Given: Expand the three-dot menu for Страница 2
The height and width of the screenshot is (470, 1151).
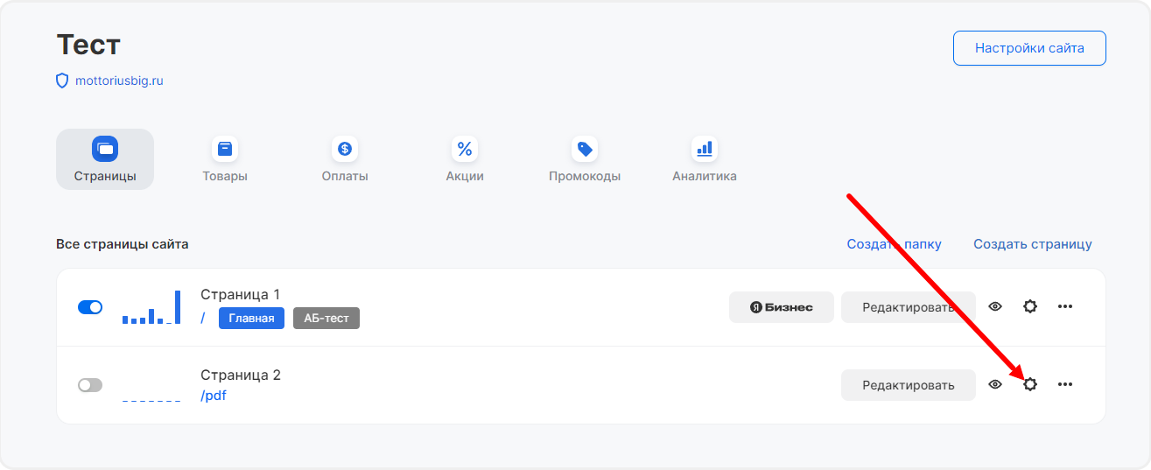Looking at the screenshot, I should pyautogui.click(x=1065, y=384).
